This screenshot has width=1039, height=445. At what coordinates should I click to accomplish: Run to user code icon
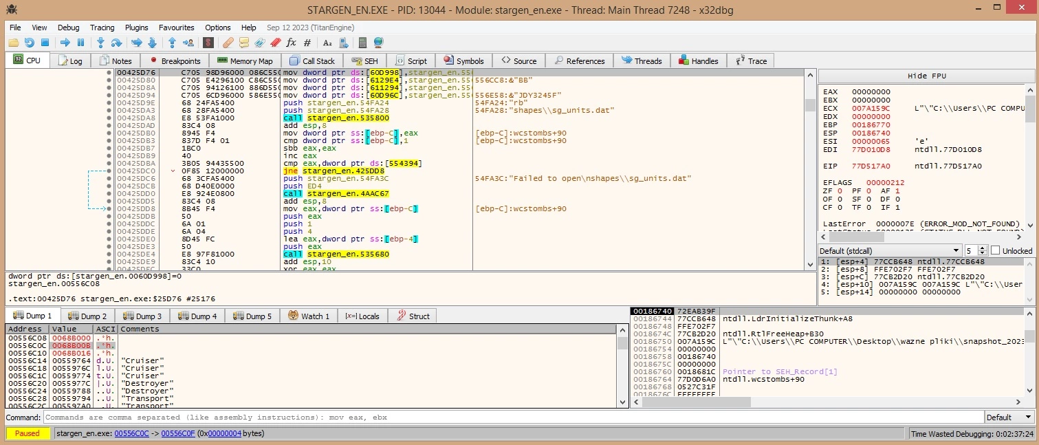187,43
